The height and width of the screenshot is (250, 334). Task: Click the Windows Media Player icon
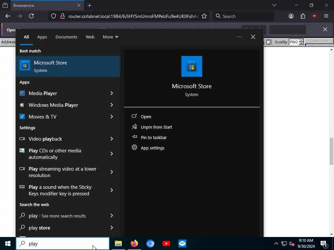[x=22, y=105]
